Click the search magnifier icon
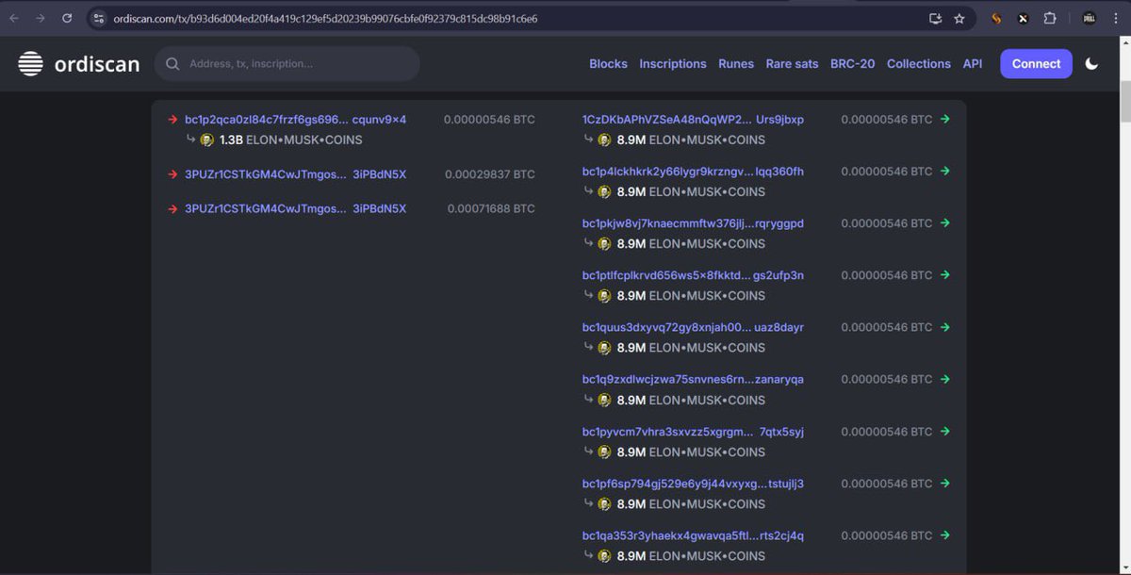Image resolution: width=1131 pixels, height=575 pixels. (172, 64)
